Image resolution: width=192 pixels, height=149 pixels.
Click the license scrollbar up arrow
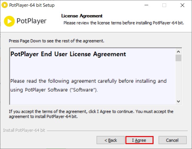click(178, 51)
